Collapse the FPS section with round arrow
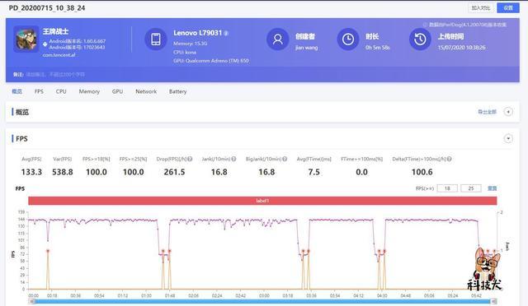Image resolution: width=528 pixels, height=306 pixels. 508,138
